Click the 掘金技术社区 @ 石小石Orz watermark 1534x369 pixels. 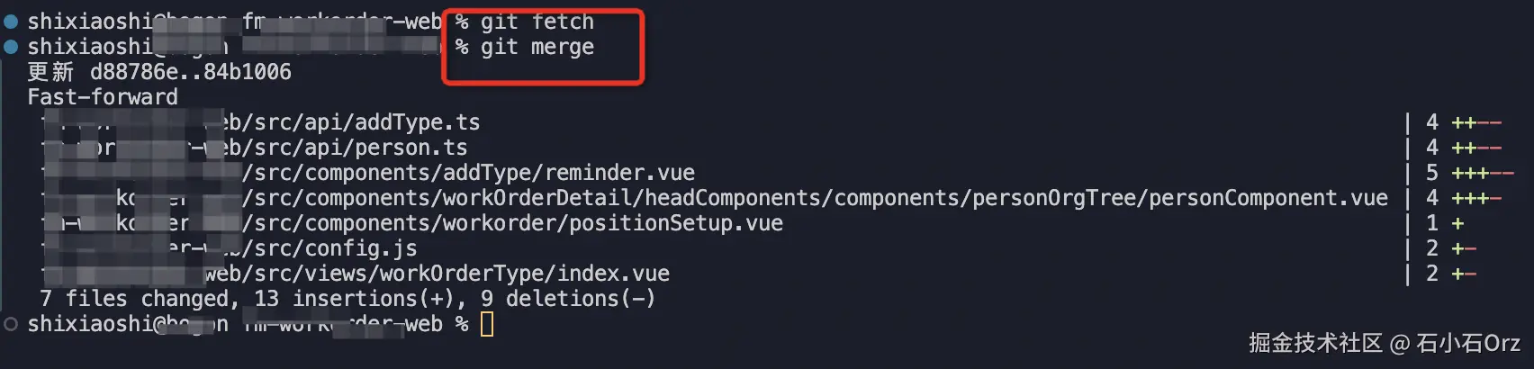pyautogui.click(x=1384, y=343)
